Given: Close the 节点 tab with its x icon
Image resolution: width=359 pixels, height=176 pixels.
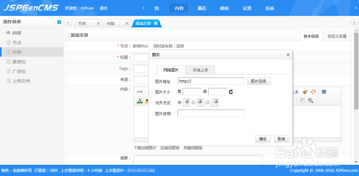Looking at the screenshot, I should pos(98,23).
